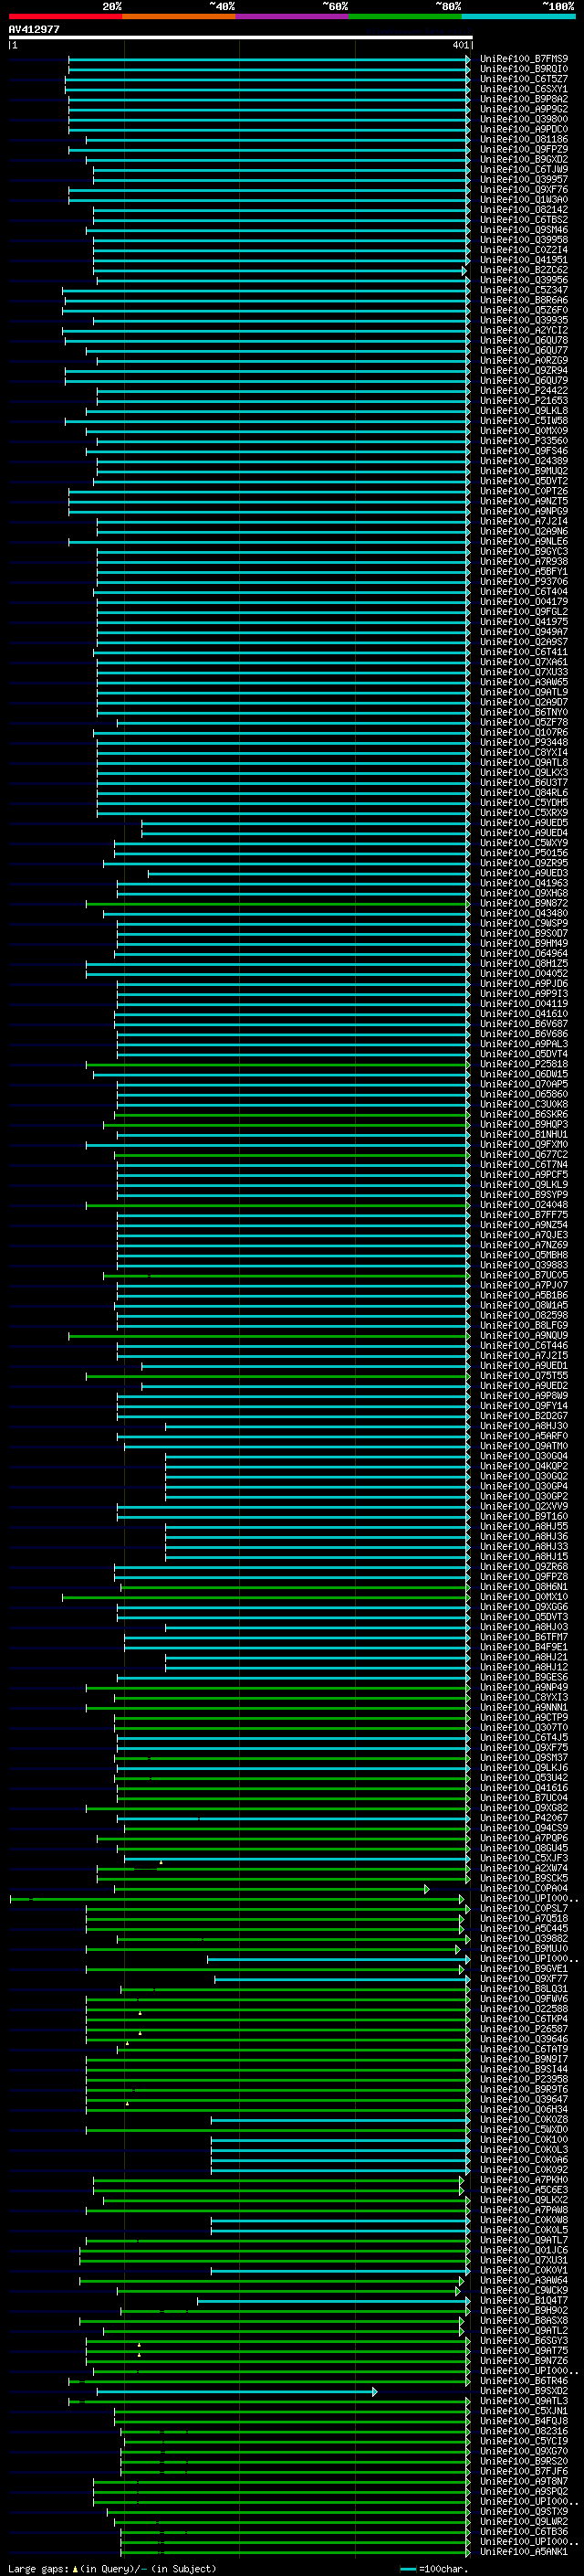The height and width of the screenshot is (2576, 584).
Task: Select hit label UniRef100_C0K0W8
Action: [523, 2220]
